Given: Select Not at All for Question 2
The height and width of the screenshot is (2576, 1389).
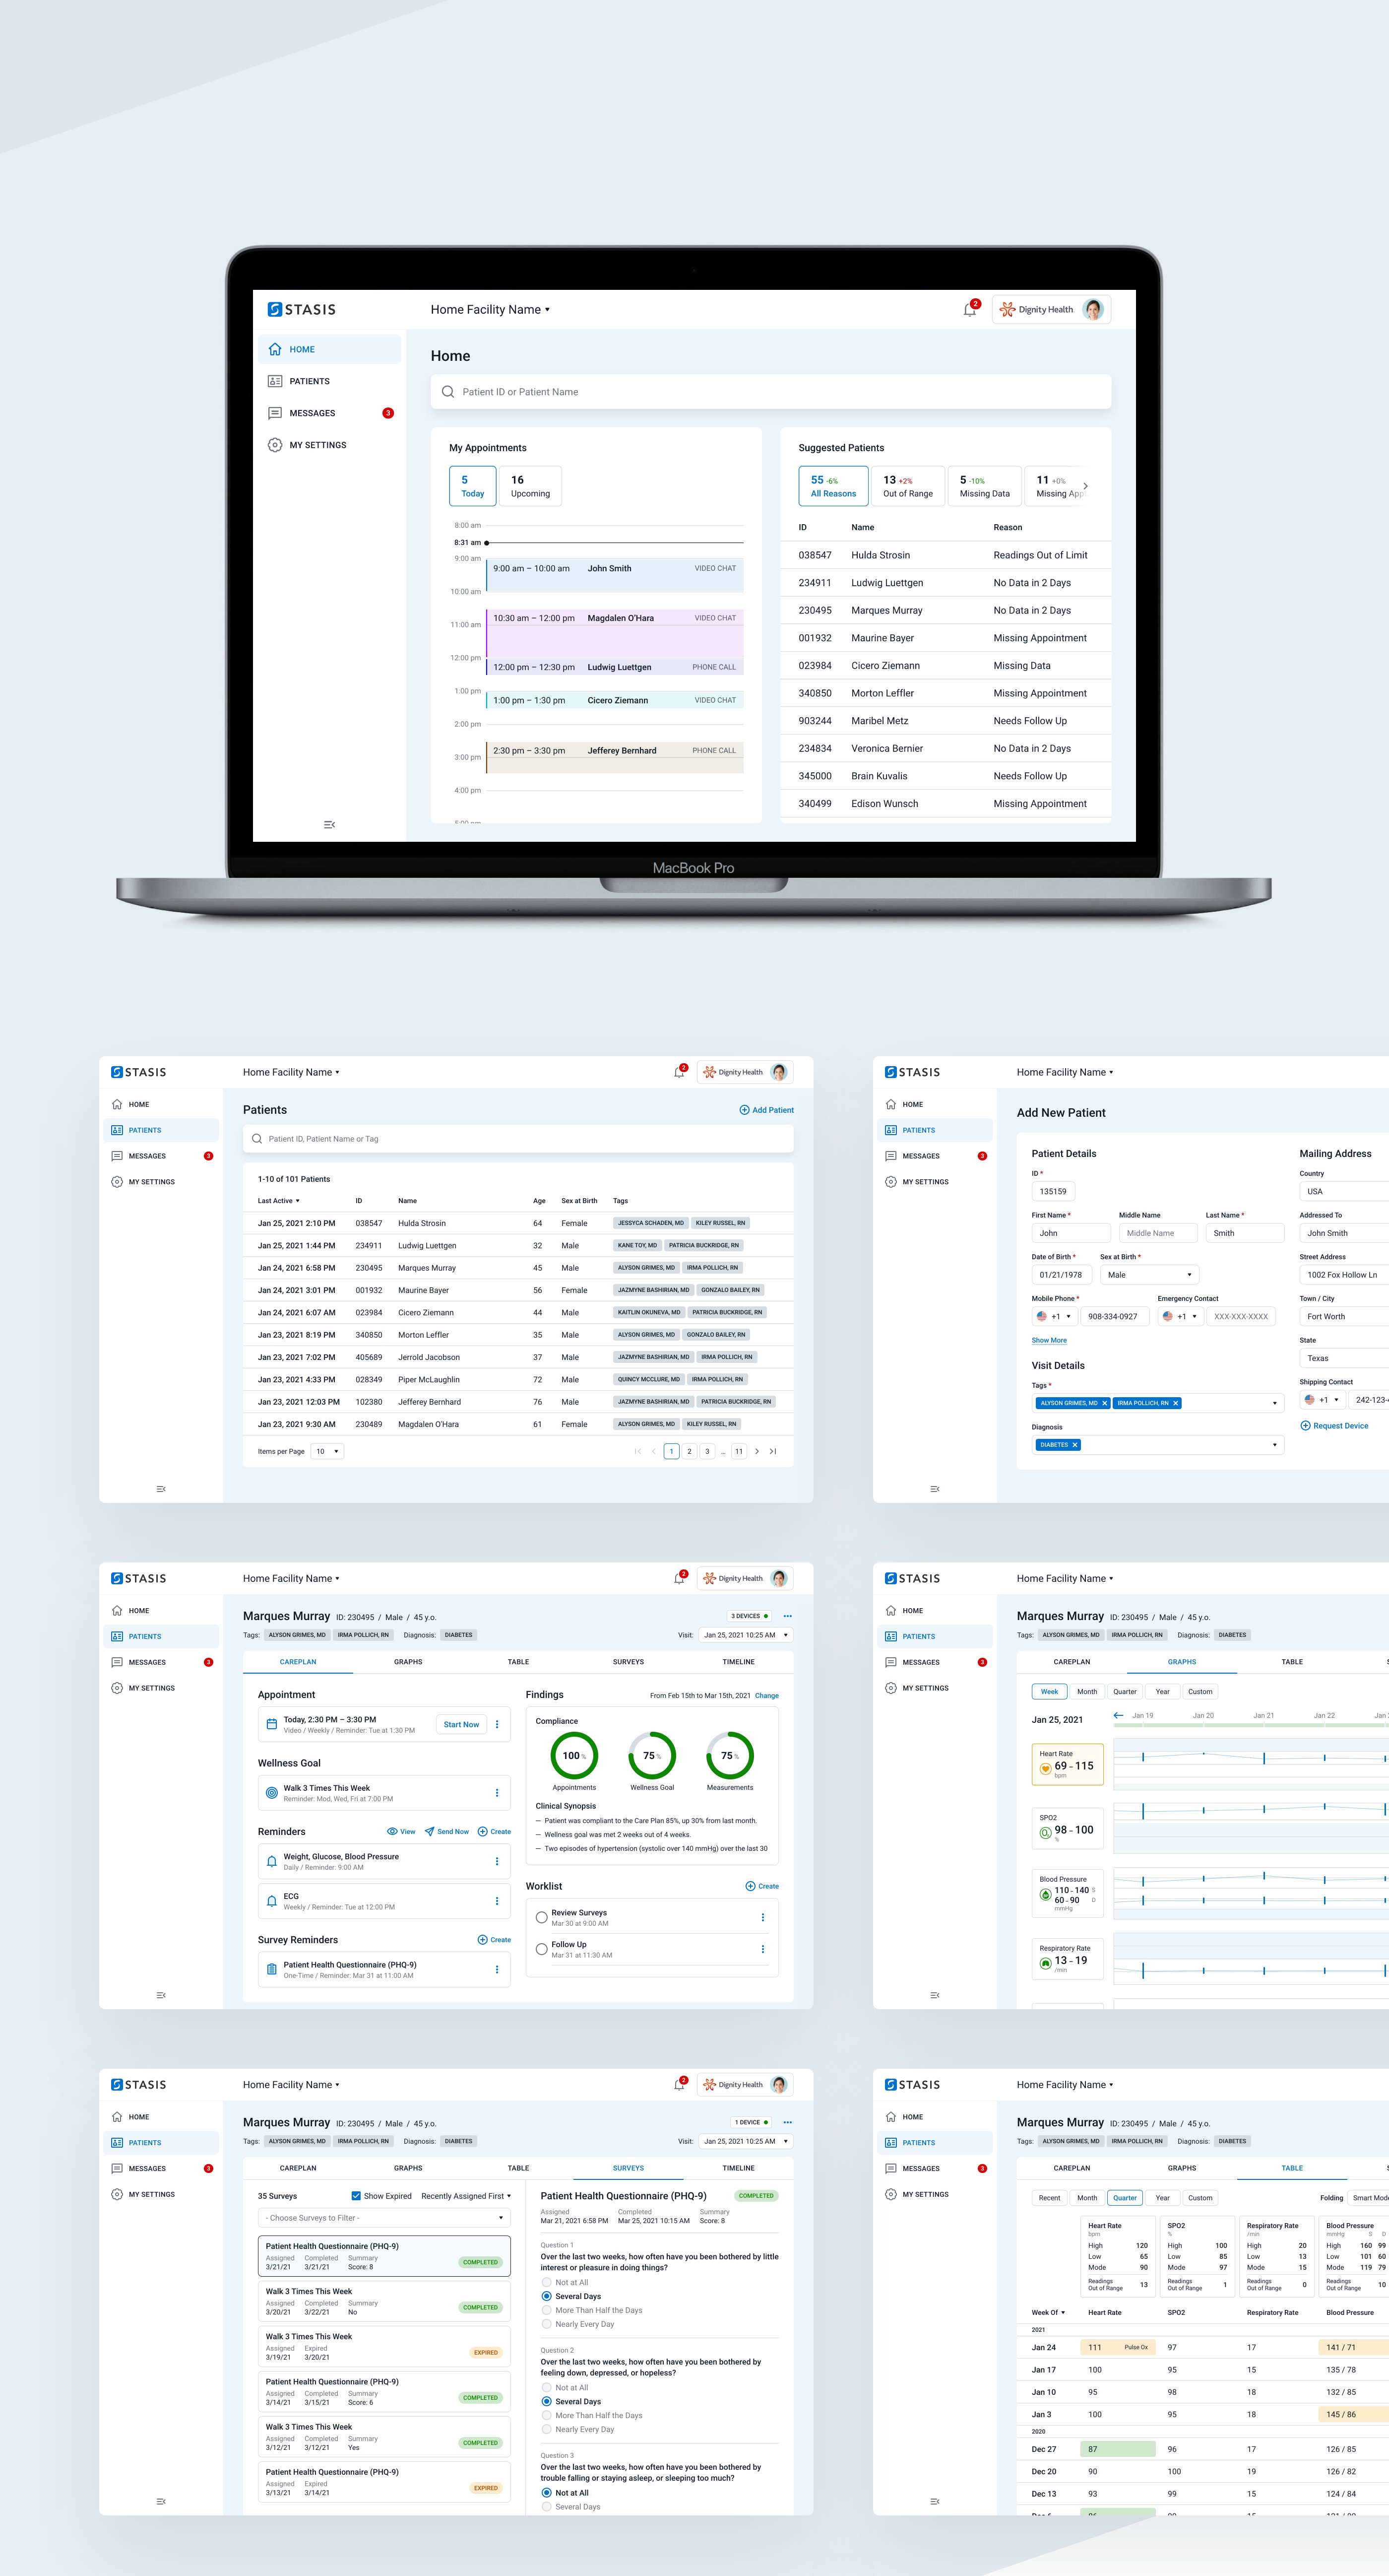Looking at the screenshot, I should pos(547,2387).
